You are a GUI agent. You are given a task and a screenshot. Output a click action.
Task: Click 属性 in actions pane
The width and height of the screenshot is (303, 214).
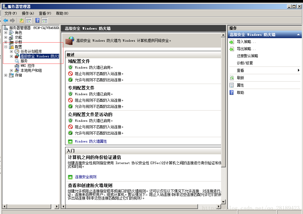(240, 85)
